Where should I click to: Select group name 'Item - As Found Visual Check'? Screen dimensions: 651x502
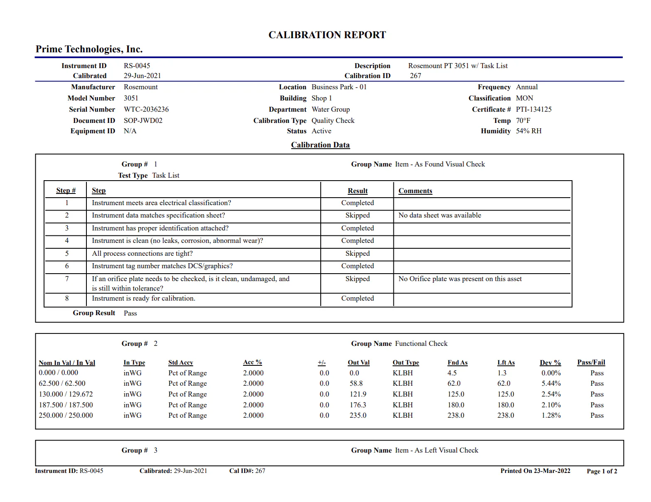coord(440,164)
